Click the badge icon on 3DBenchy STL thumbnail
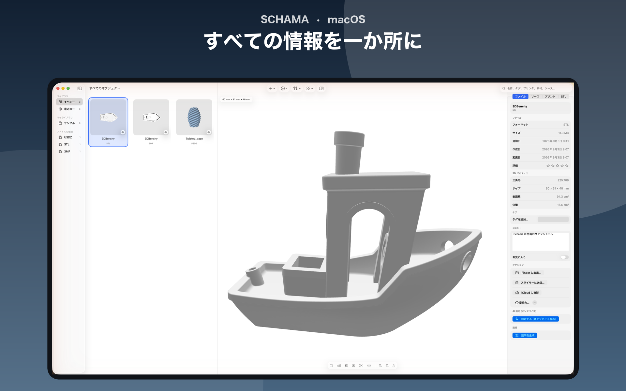626x391 pixels. (123, 132)
